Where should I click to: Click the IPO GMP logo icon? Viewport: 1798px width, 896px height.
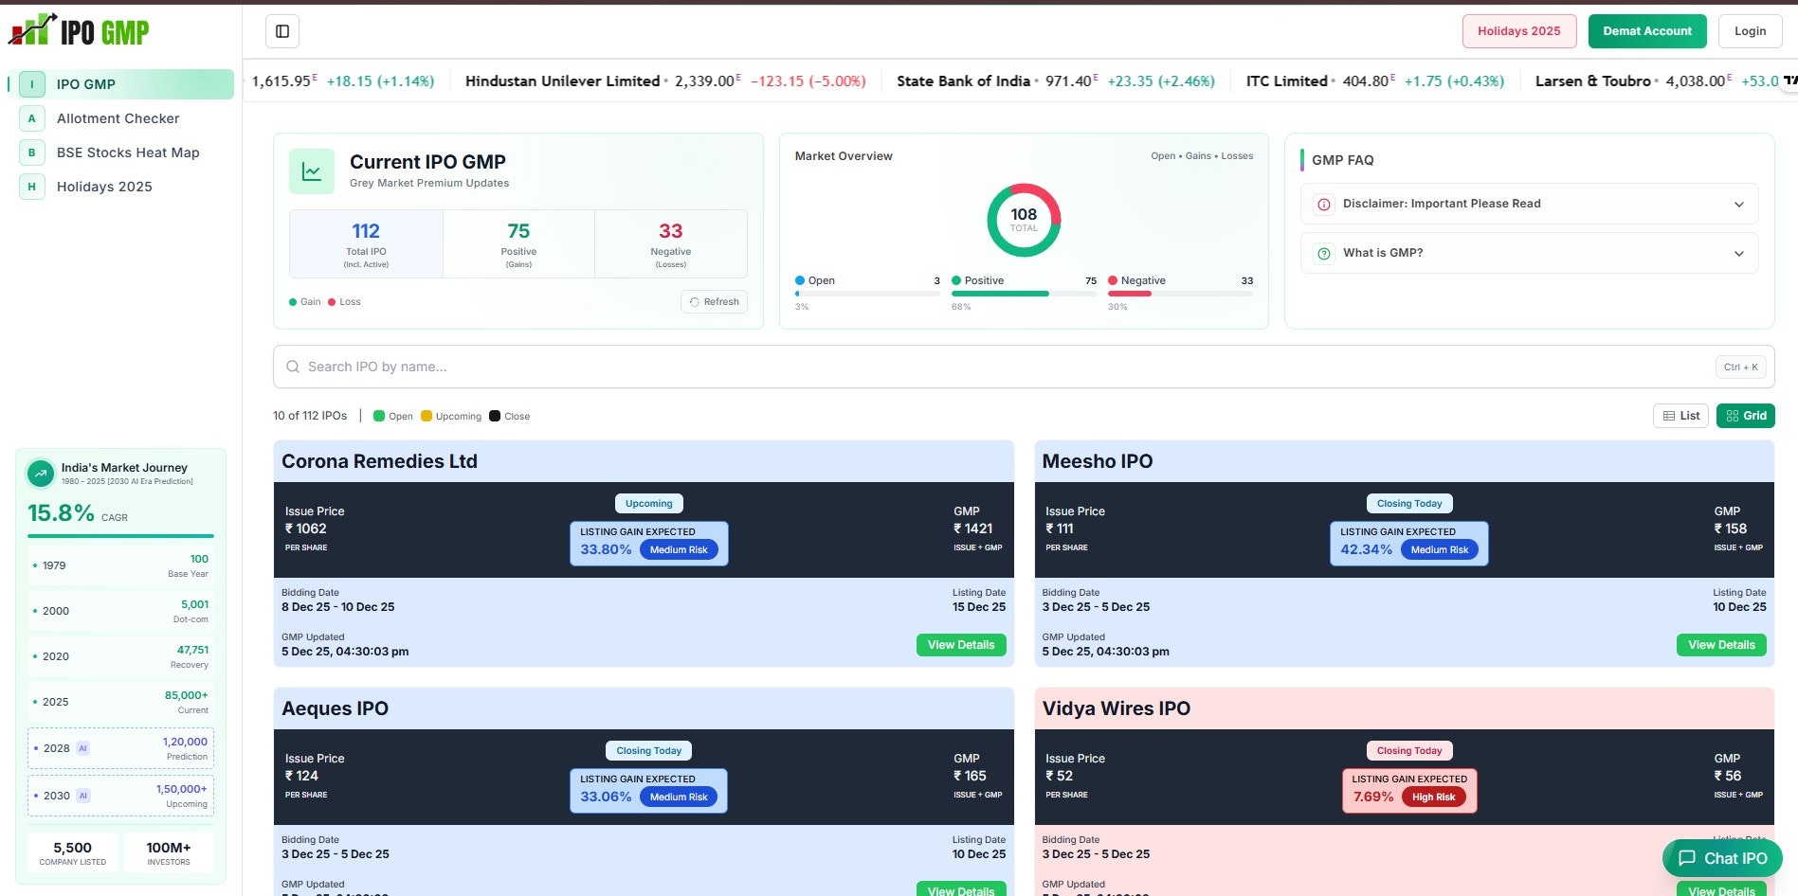click(29, 30)
